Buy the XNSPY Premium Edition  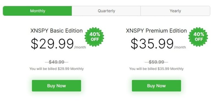pos(156,86)
